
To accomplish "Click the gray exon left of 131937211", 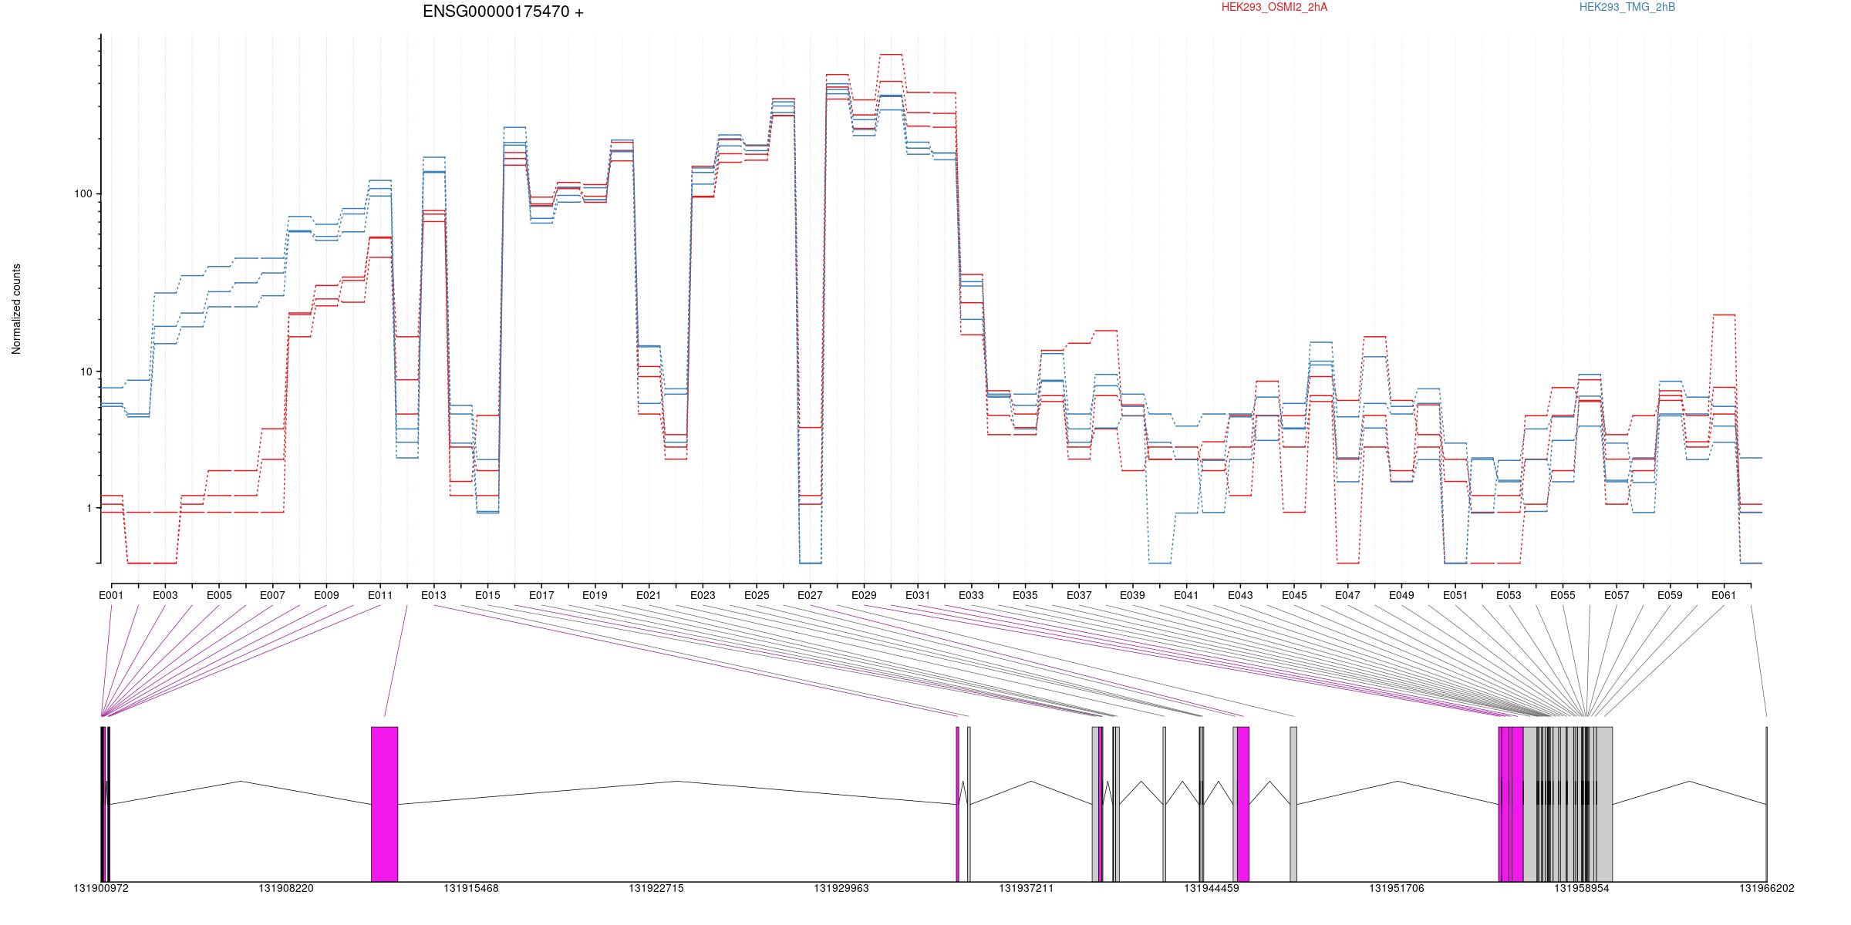I will [x=969, y=804].
